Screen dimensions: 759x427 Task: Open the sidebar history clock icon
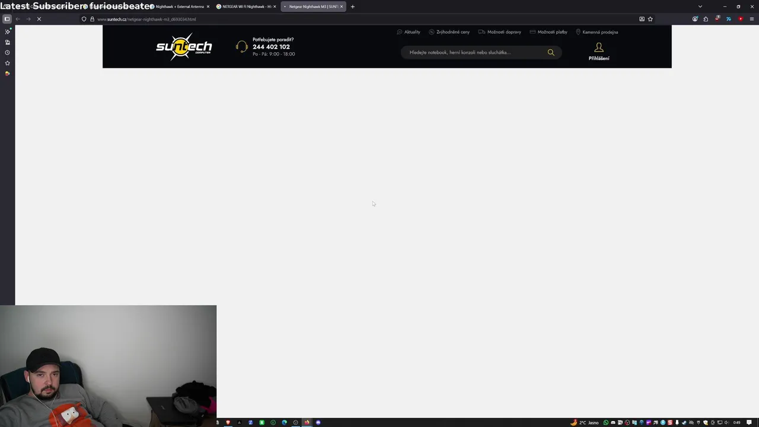coord(7,53)
